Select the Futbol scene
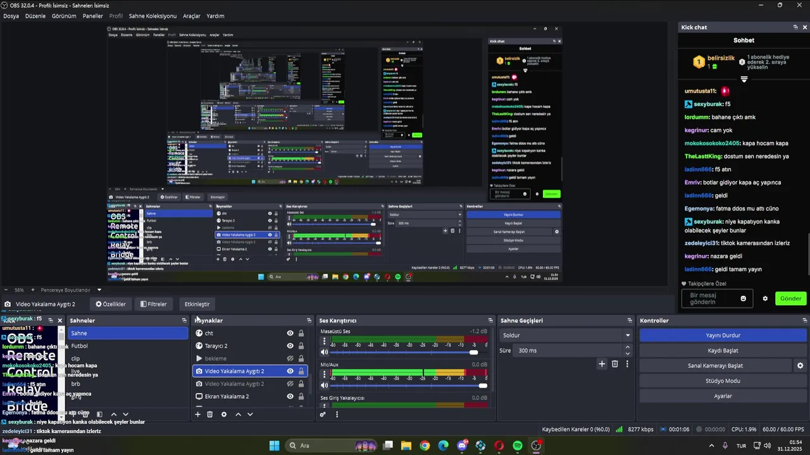The height and width of the screenshot is (455, 810). coord(128,346)
